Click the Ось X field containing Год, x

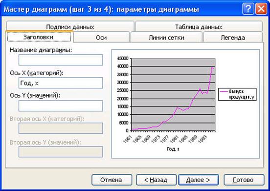pos(61,83)
